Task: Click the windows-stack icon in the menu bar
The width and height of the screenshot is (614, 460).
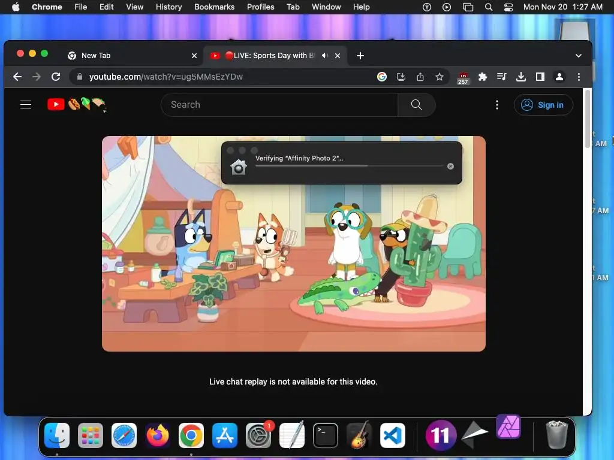Action: pos(468,7)
